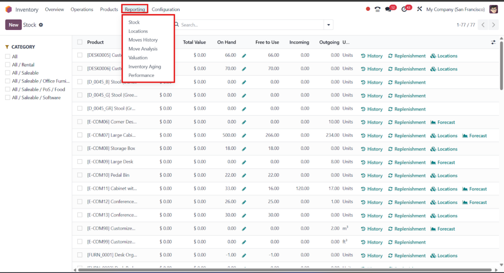This screenshot has width=504, height=273.
Task: Open Locations for E-COM10 Pedal Bin
Action: click(443, 176)
